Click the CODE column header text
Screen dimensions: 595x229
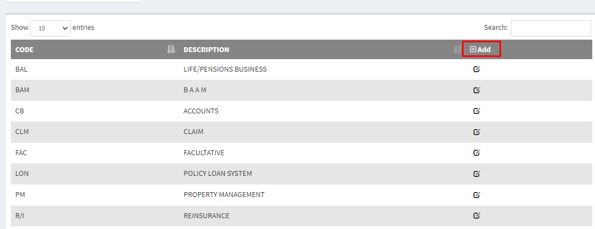click(24, 50)
